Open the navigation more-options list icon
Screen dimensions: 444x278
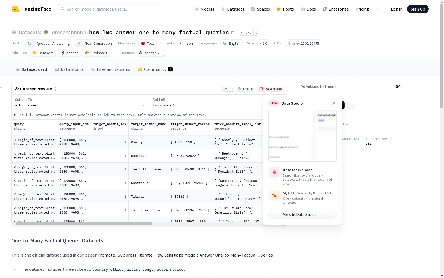click(x=378, y=9)
